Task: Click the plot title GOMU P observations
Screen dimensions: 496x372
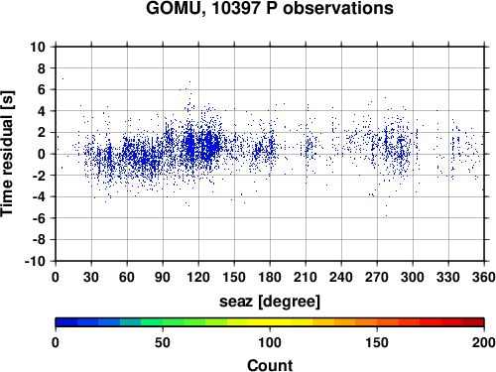Action: pos(270,8)
